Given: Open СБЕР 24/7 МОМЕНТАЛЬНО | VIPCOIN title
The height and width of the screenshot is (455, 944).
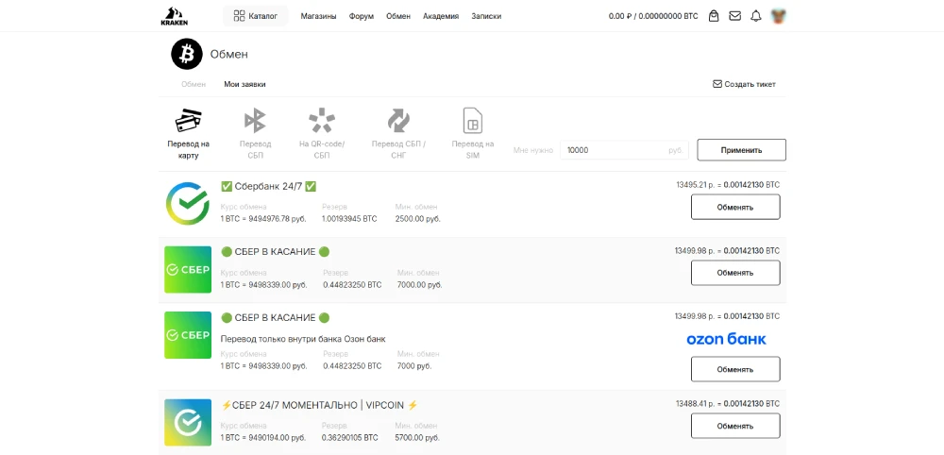Looking at the screenshot, I should coord(320,406).
